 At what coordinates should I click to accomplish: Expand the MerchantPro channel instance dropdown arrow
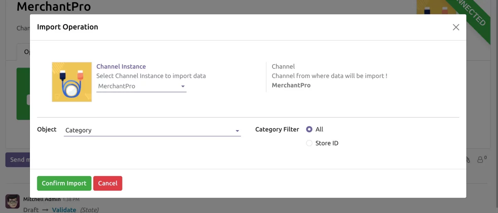pyautogui.click(x=183, y=87)
